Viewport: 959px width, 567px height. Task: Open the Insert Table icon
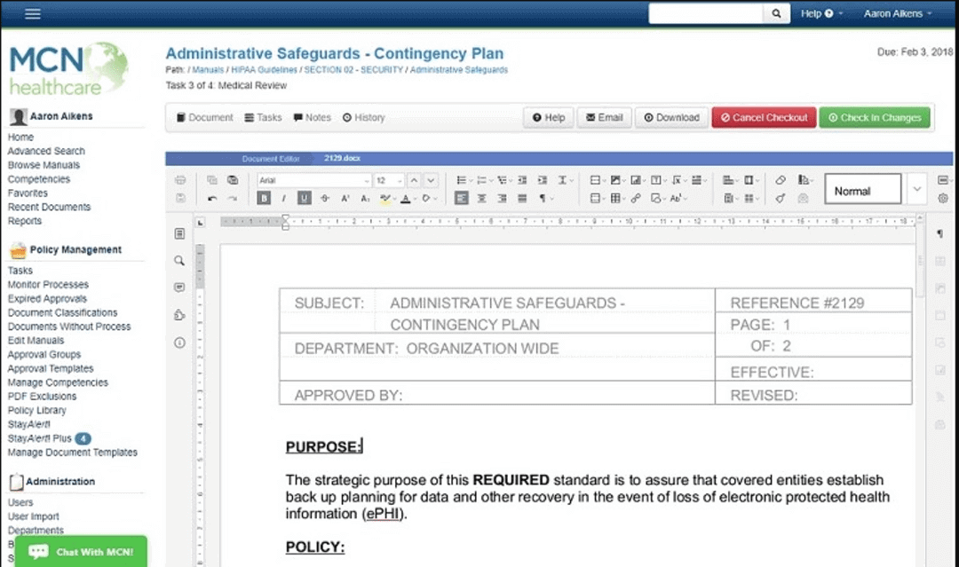click(614, 198)
